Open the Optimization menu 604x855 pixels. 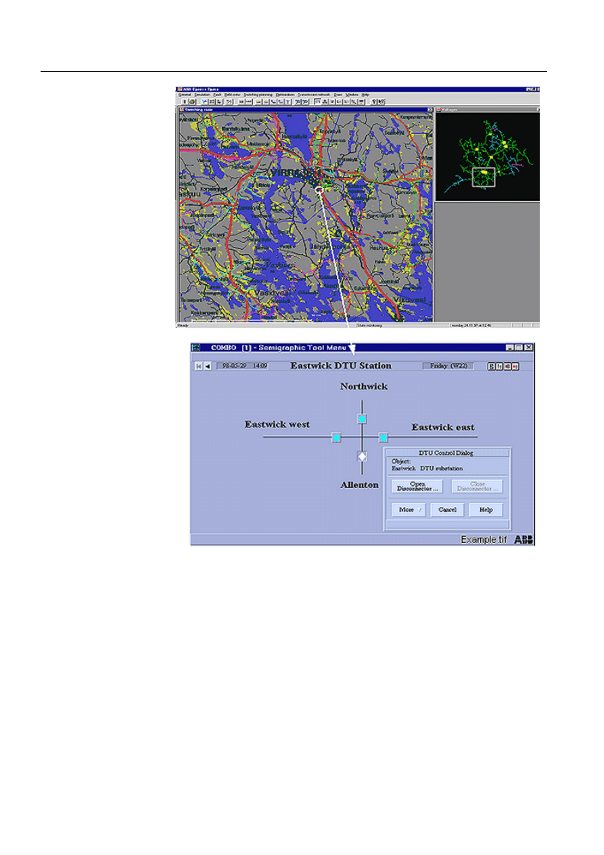click(x=285, y=94)
